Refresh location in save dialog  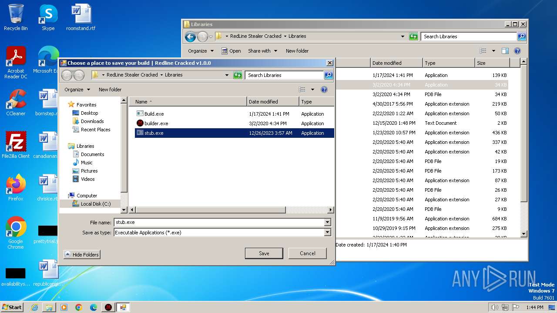click(x=238, y=75)
